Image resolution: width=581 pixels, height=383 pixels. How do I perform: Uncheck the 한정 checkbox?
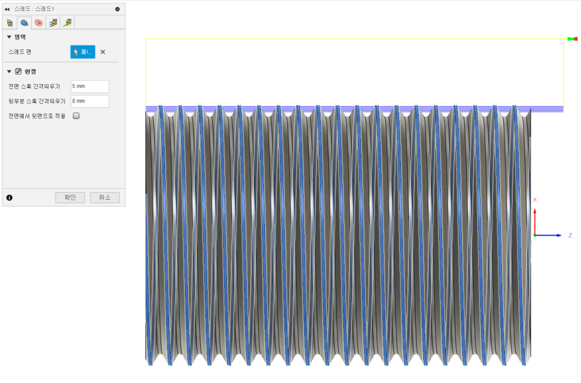coord(18,71)
